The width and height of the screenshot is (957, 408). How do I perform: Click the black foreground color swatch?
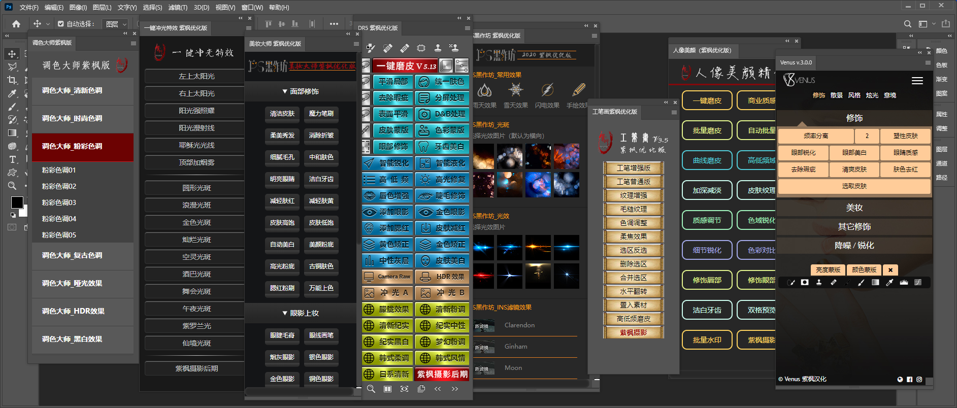click(17, 202)
